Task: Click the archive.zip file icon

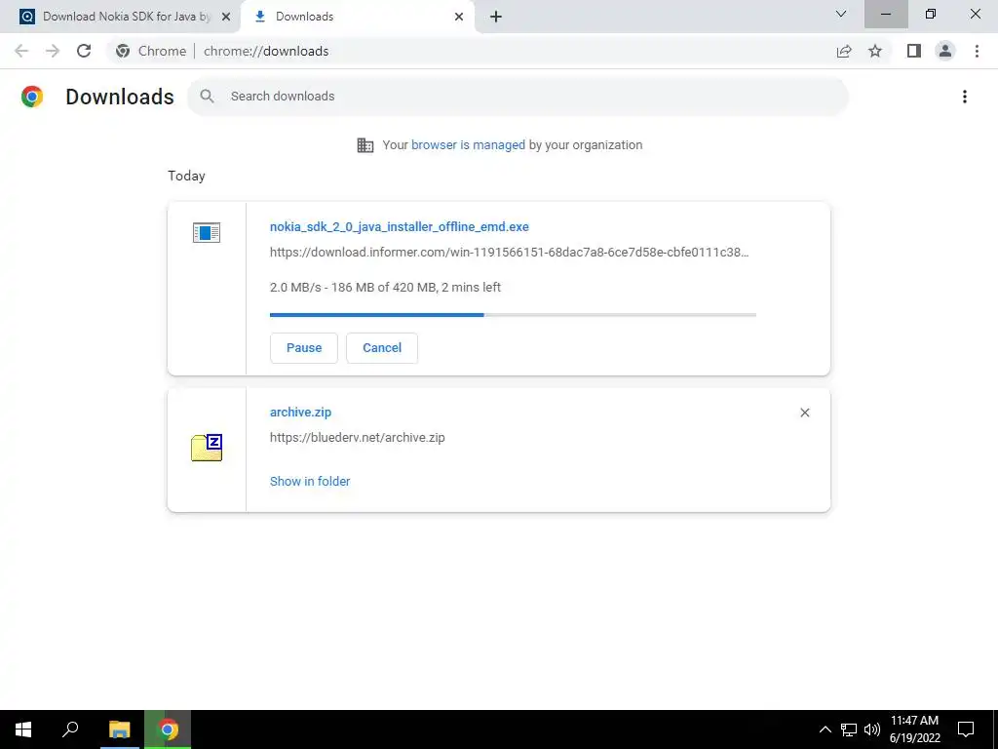Action: 207,447
